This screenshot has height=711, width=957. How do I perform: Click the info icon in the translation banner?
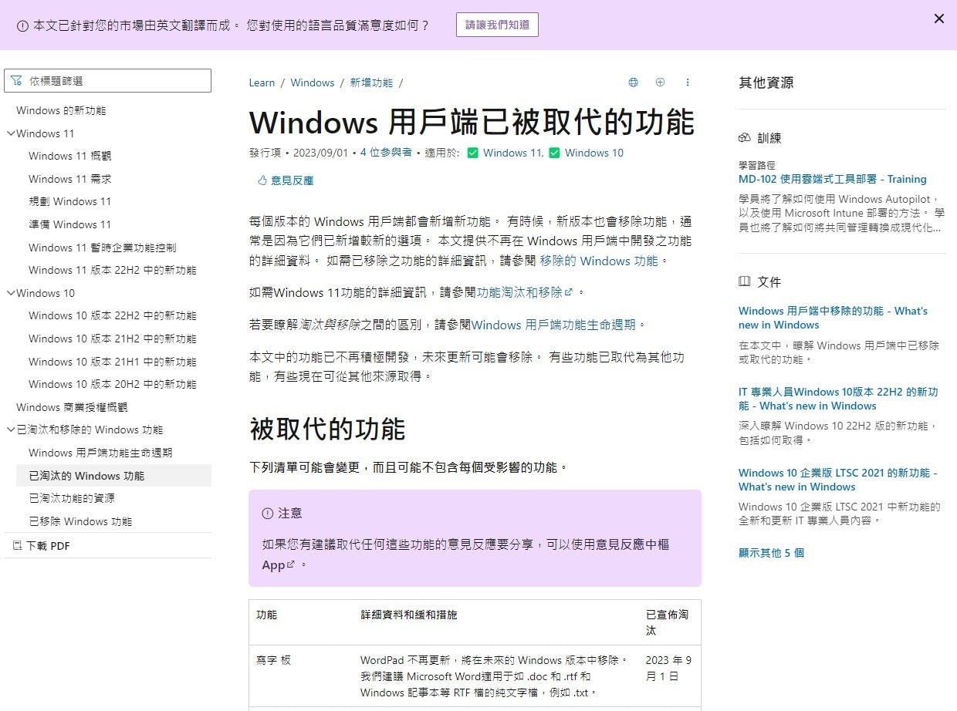(22, 25)
